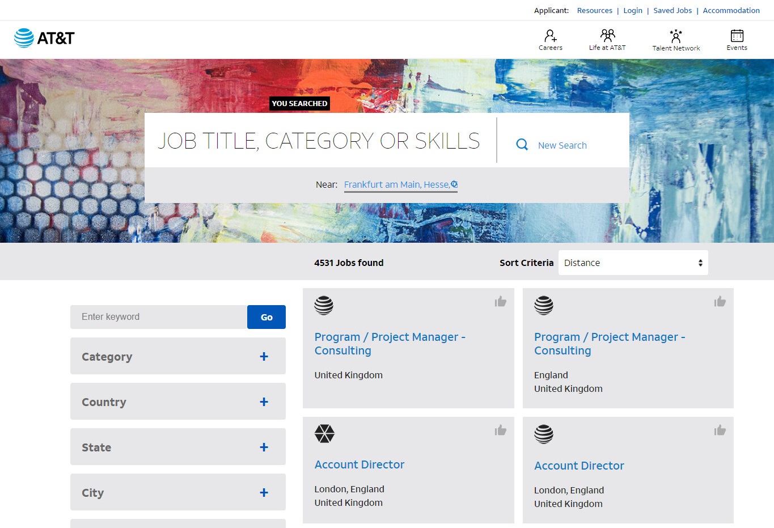Screen dimensions: 774x528
Task: Toggle thumbs-up on England Project Manager job
Action: (720, 302)
